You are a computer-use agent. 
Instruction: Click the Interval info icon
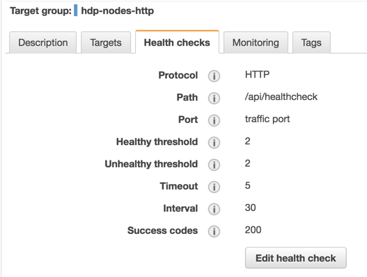(x=214, y=209)
